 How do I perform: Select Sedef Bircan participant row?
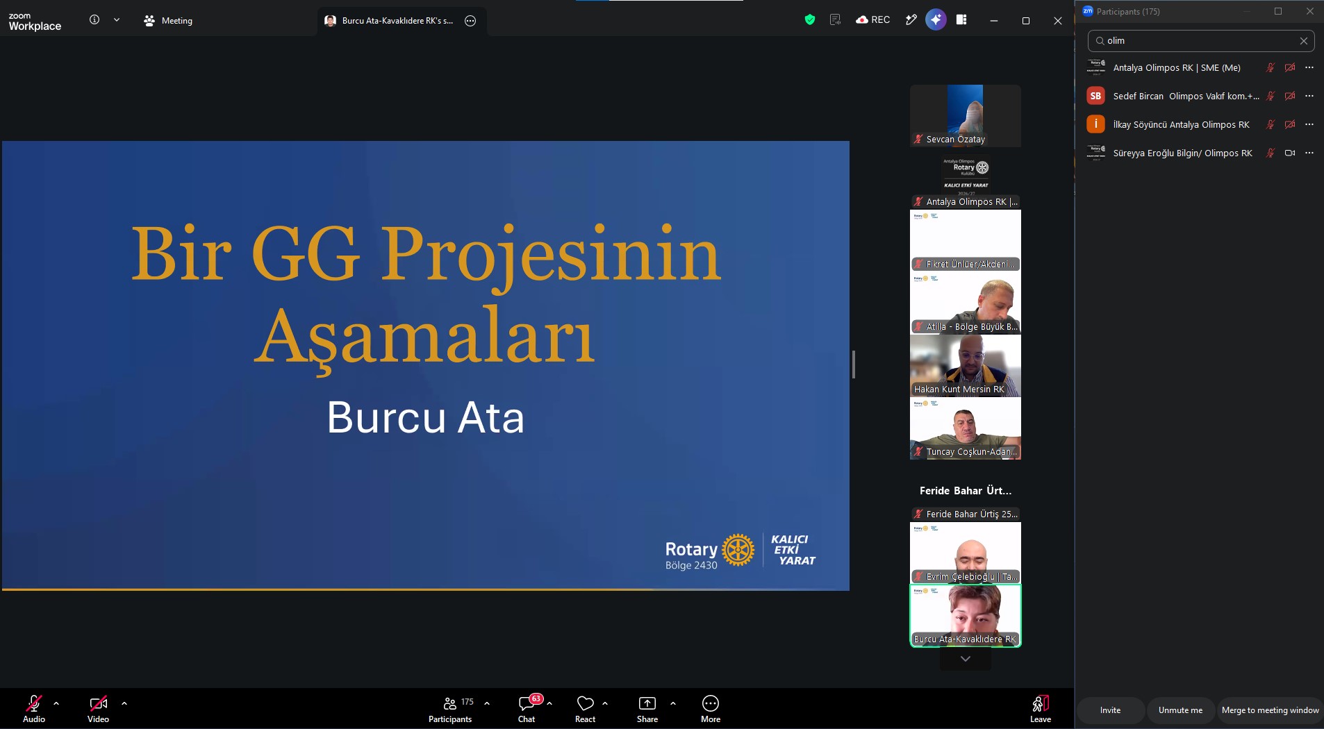[x=1200, y=96]
